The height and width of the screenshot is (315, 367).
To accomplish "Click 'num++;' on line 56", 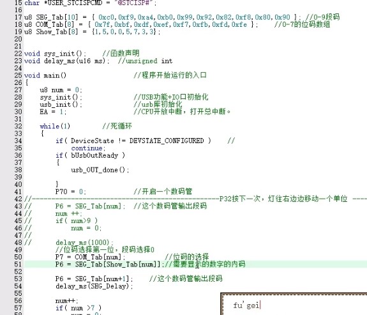I will (67, 301).
